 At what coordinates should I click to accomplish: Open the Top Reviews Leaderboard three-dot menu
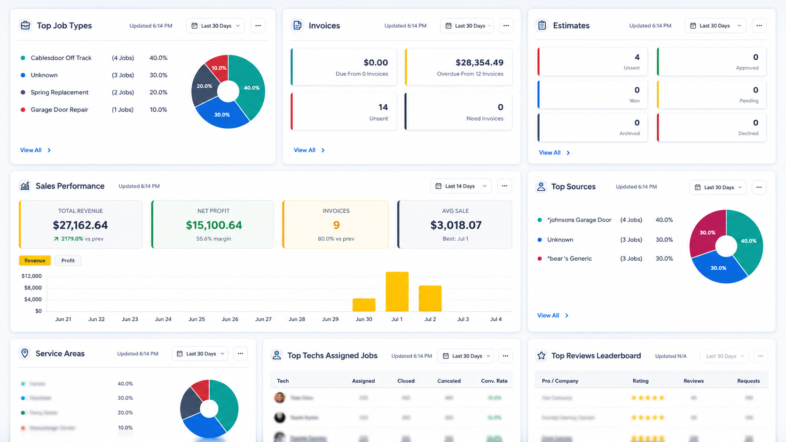[x=760, y=356]
